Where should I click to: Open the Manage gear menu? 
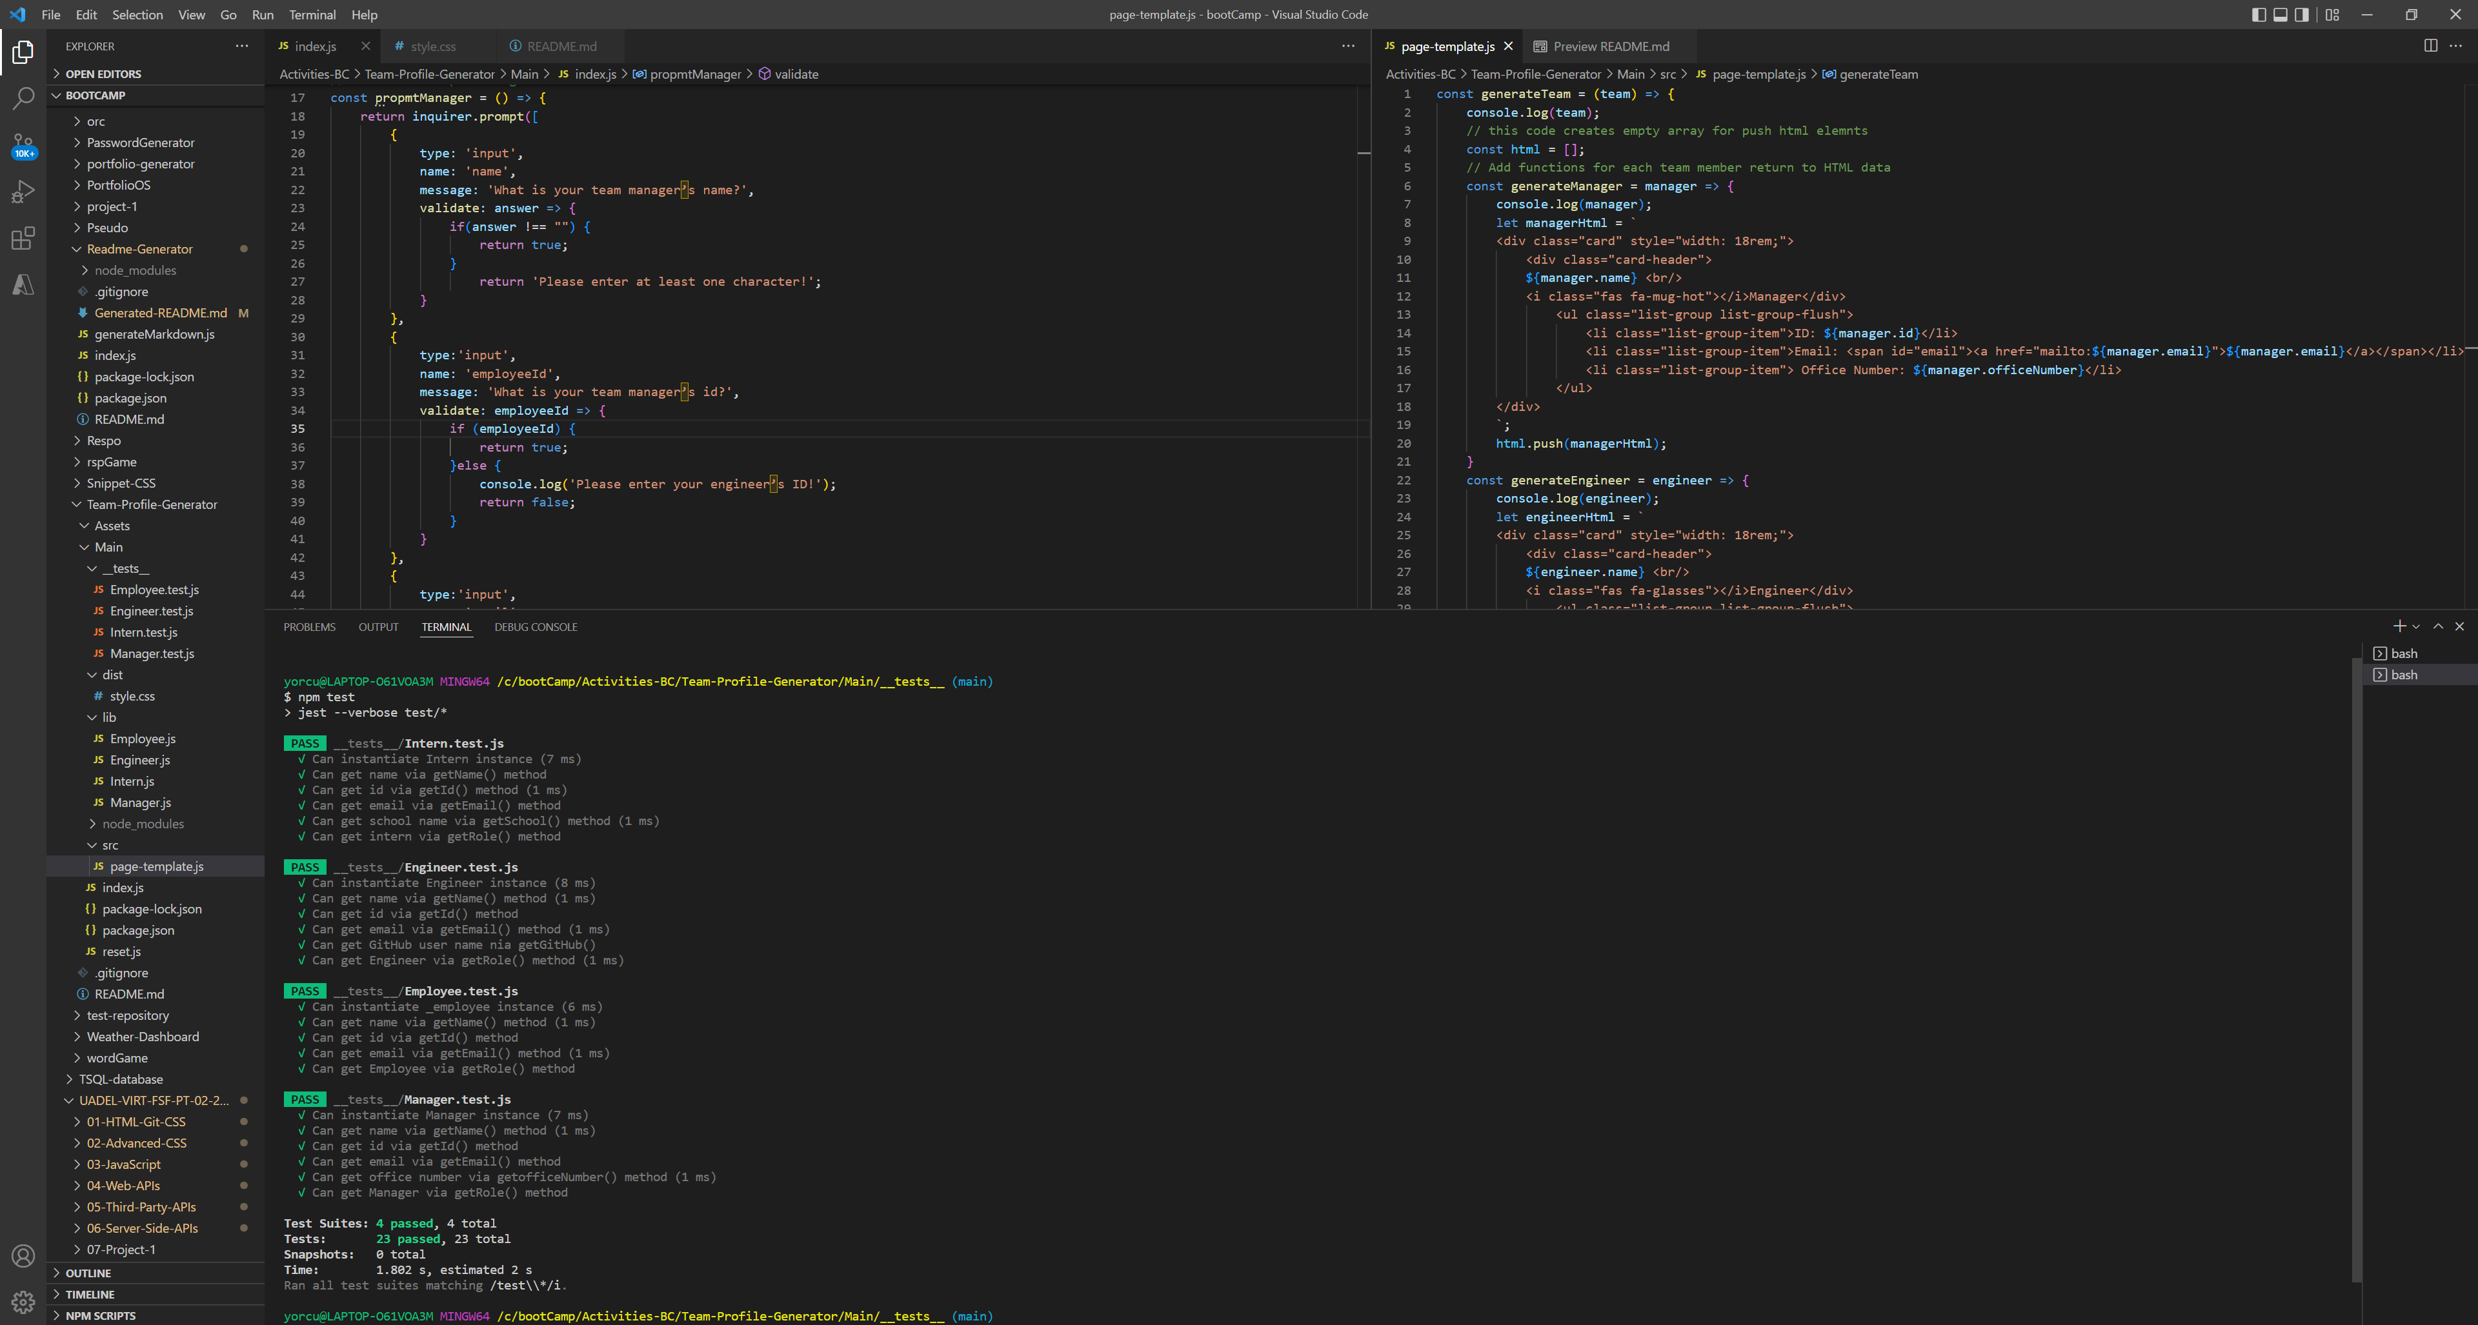coord(23,1302)
